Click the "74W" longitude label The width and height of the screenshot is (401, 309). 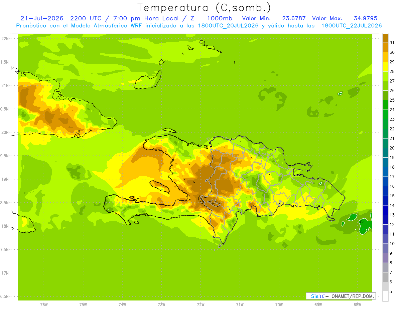tap(122, 304)
